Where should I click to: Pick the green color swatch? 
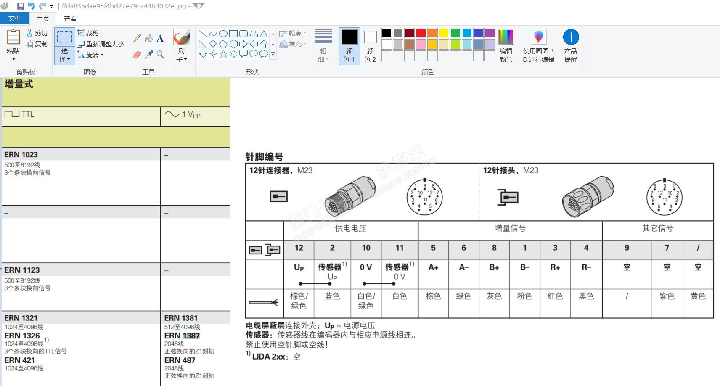[x=455, y=33]
